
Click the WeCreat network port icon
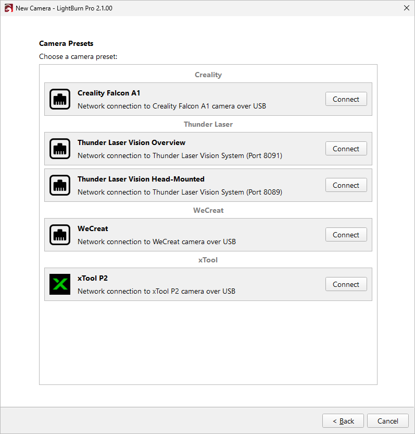(60, 235)
